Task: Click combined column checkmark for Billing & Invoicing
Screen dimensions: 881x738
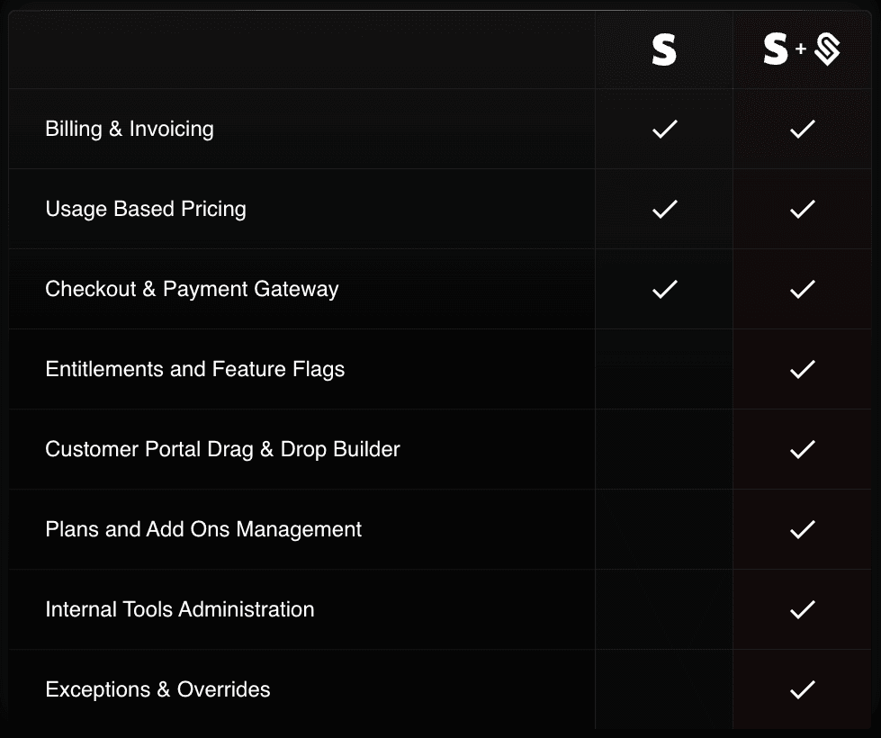Action: 802,129
